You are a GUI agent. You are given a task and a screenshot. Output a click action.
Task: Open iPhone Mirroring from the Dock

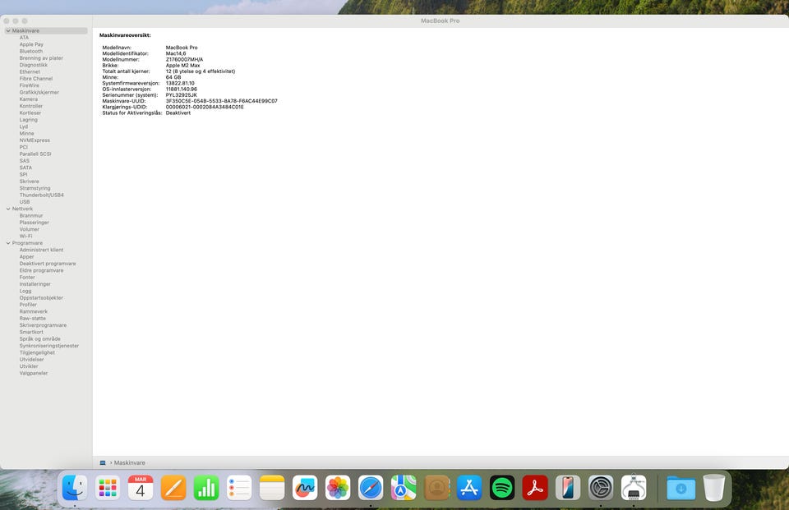(568, 487)
